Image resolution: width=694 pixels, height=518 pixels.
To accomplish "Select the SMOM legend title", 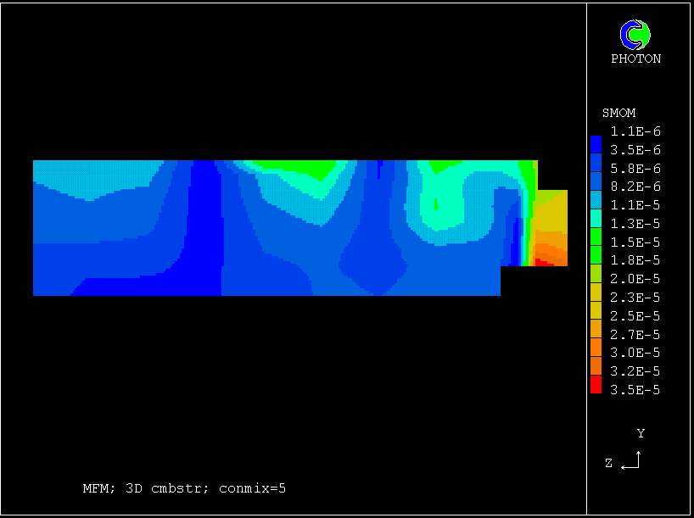I will (x=618, y=113).
